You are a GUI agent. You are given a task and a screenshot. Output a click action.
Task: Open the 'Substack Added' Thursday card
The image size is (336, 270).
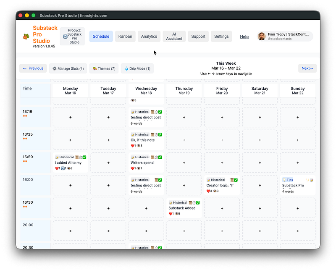(184, 208)
